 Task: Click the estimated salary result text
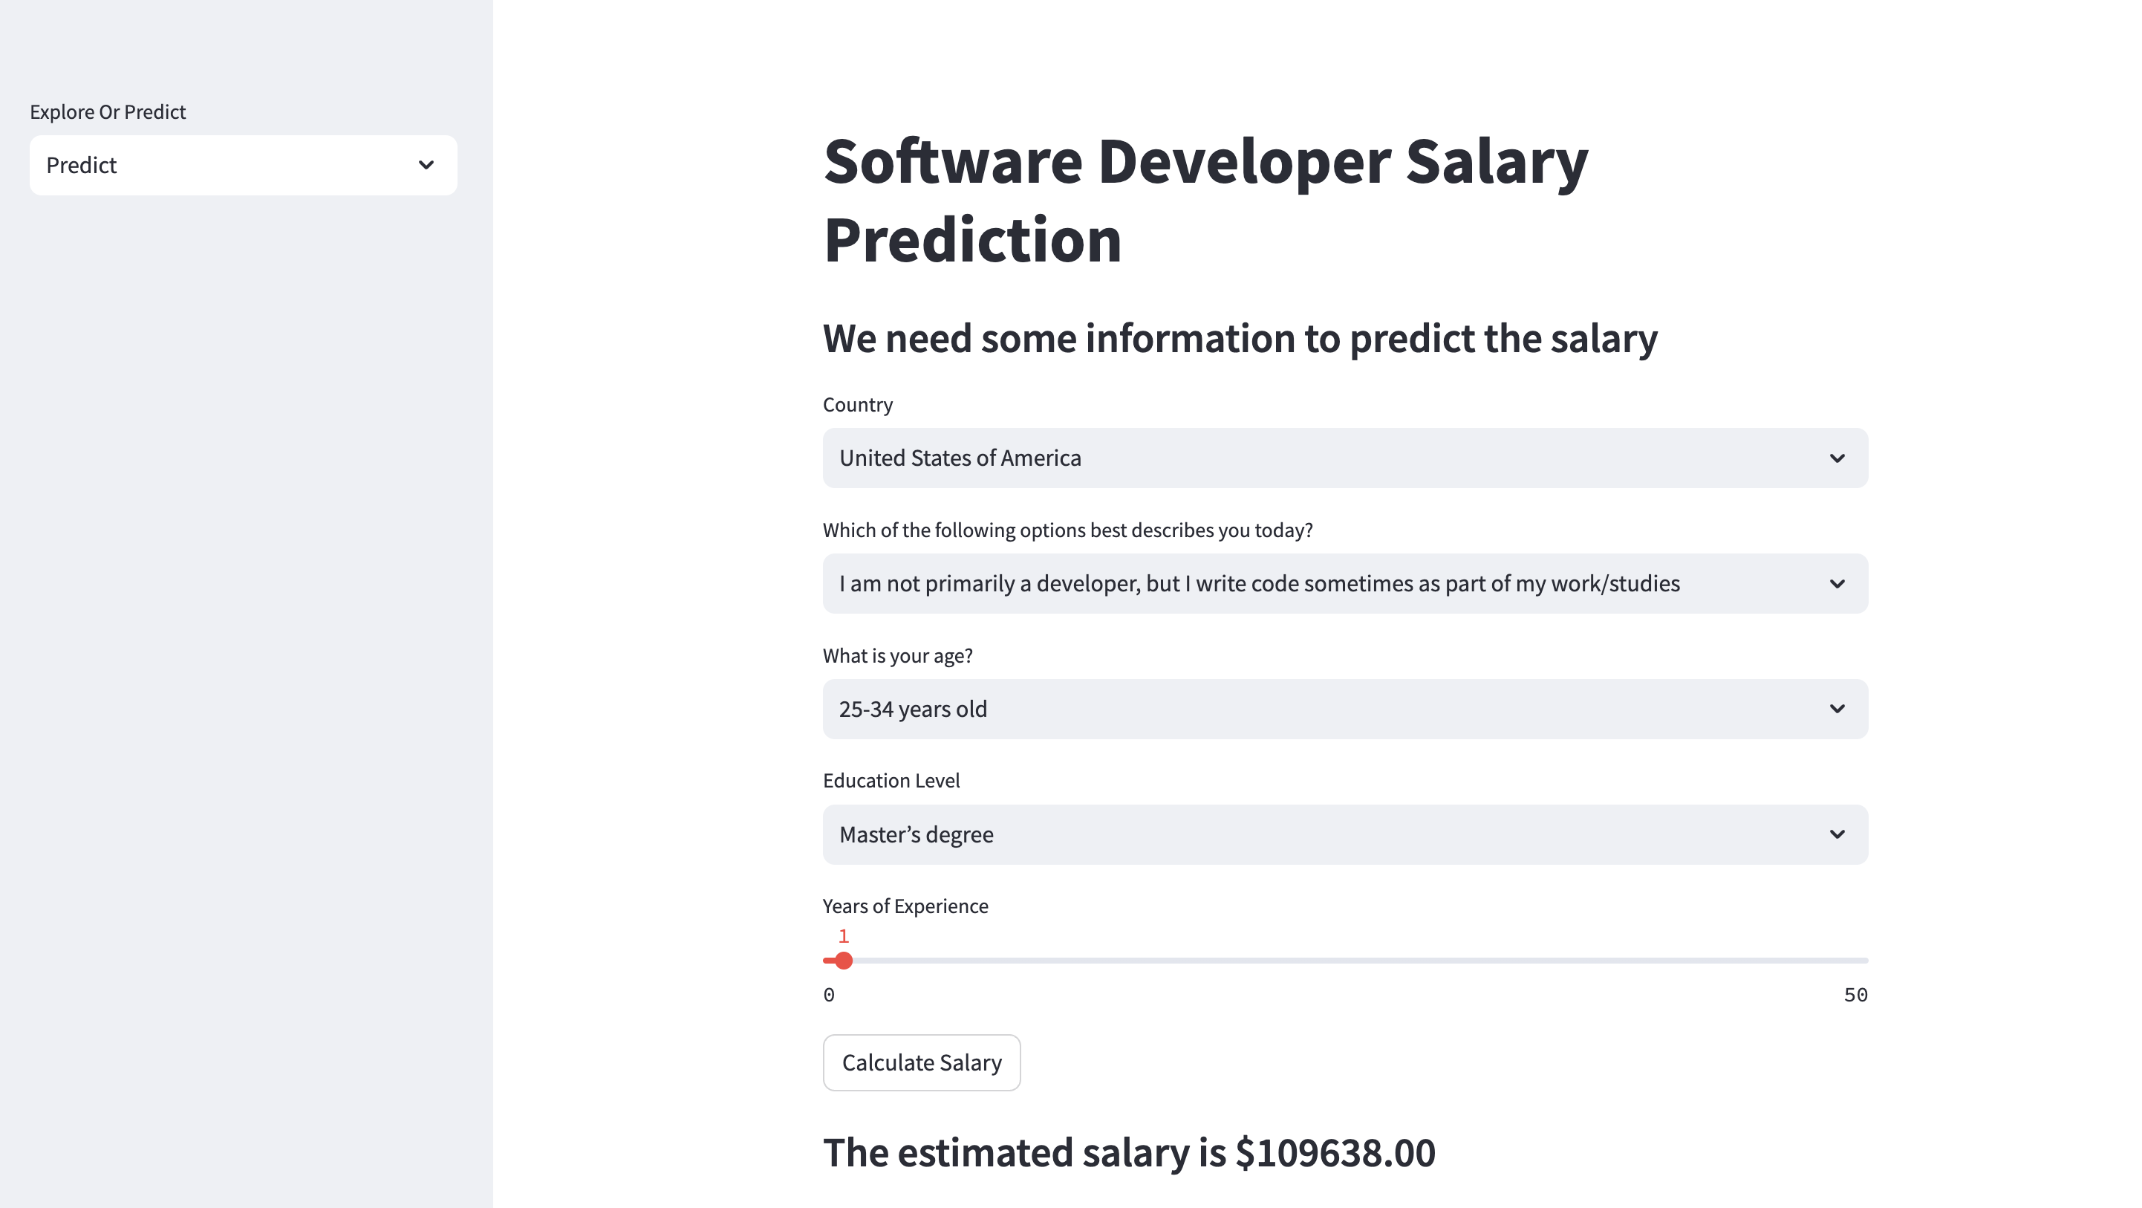coord(1128,1153)
